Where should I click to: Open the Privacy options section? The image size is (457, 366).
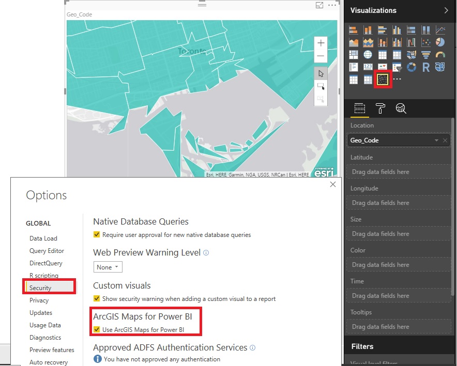[39, 300]
